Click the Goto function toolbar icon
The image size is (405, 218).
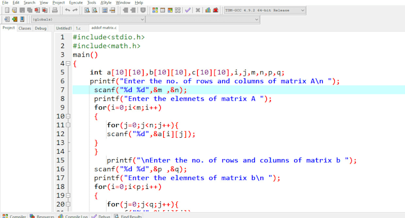[x=105, y=10]
